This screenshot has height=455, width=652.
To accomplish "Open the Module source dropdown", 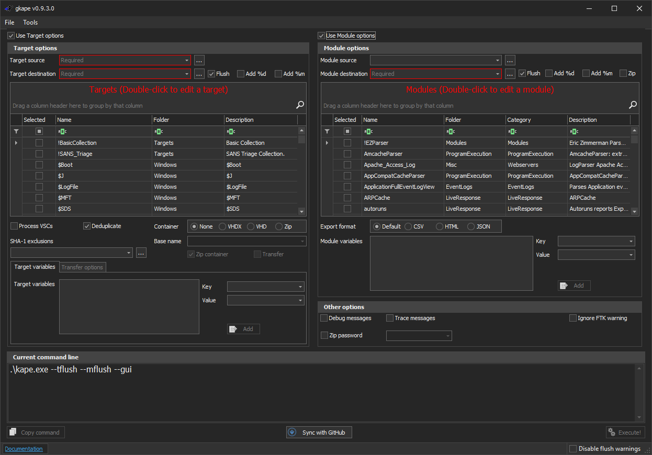I will pos(497,60).
